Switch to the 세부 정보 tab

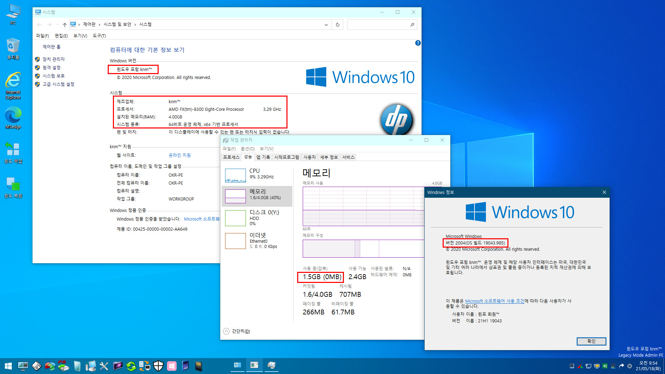pyautogui.click(x=329, y=157)
